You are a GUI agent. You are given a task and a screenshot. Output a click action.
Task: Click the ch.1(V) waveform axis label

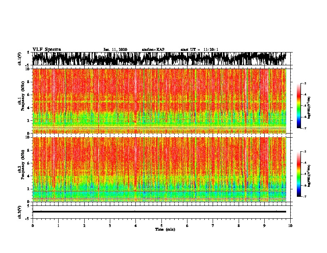(20, 59)
